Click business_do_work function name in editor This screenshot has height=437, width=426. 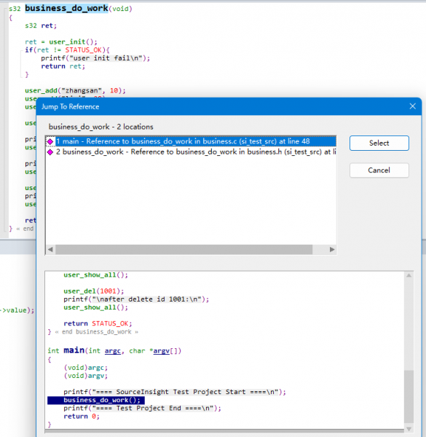(x=66, y=8)
